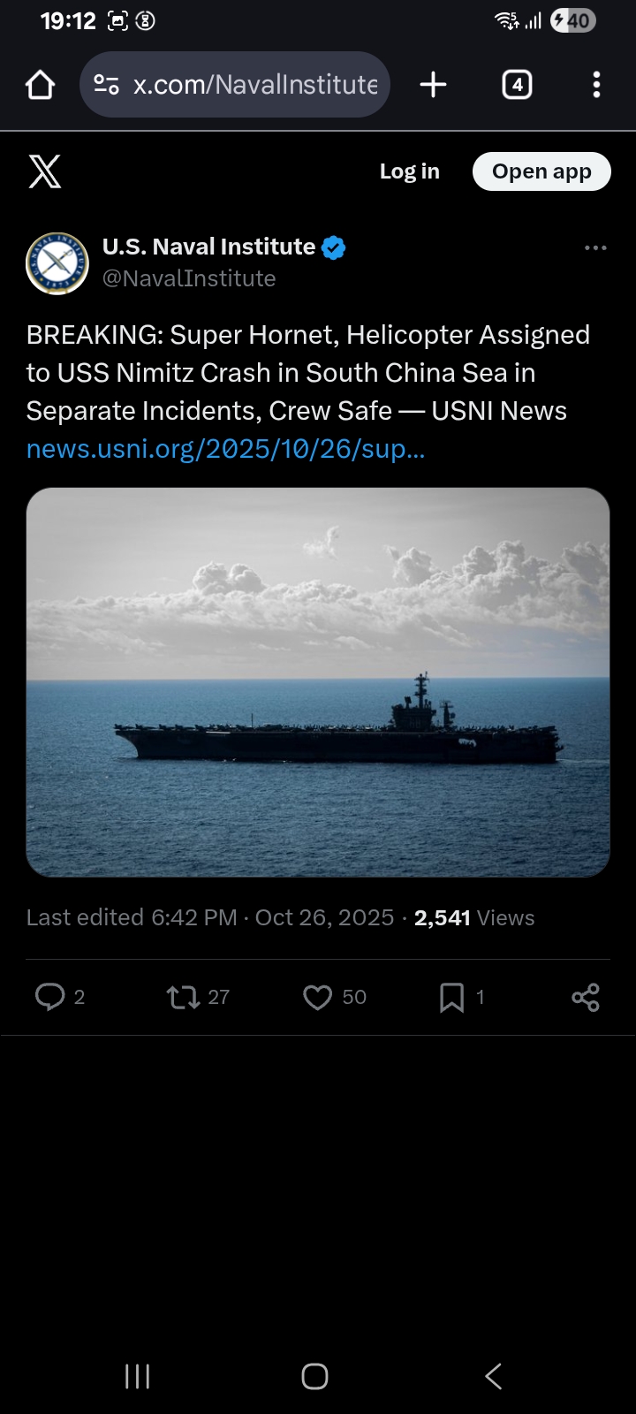636x1414 pixels.
Task: Like the post with heart icon
Action: pyautogui.click(x=317, y=997)
